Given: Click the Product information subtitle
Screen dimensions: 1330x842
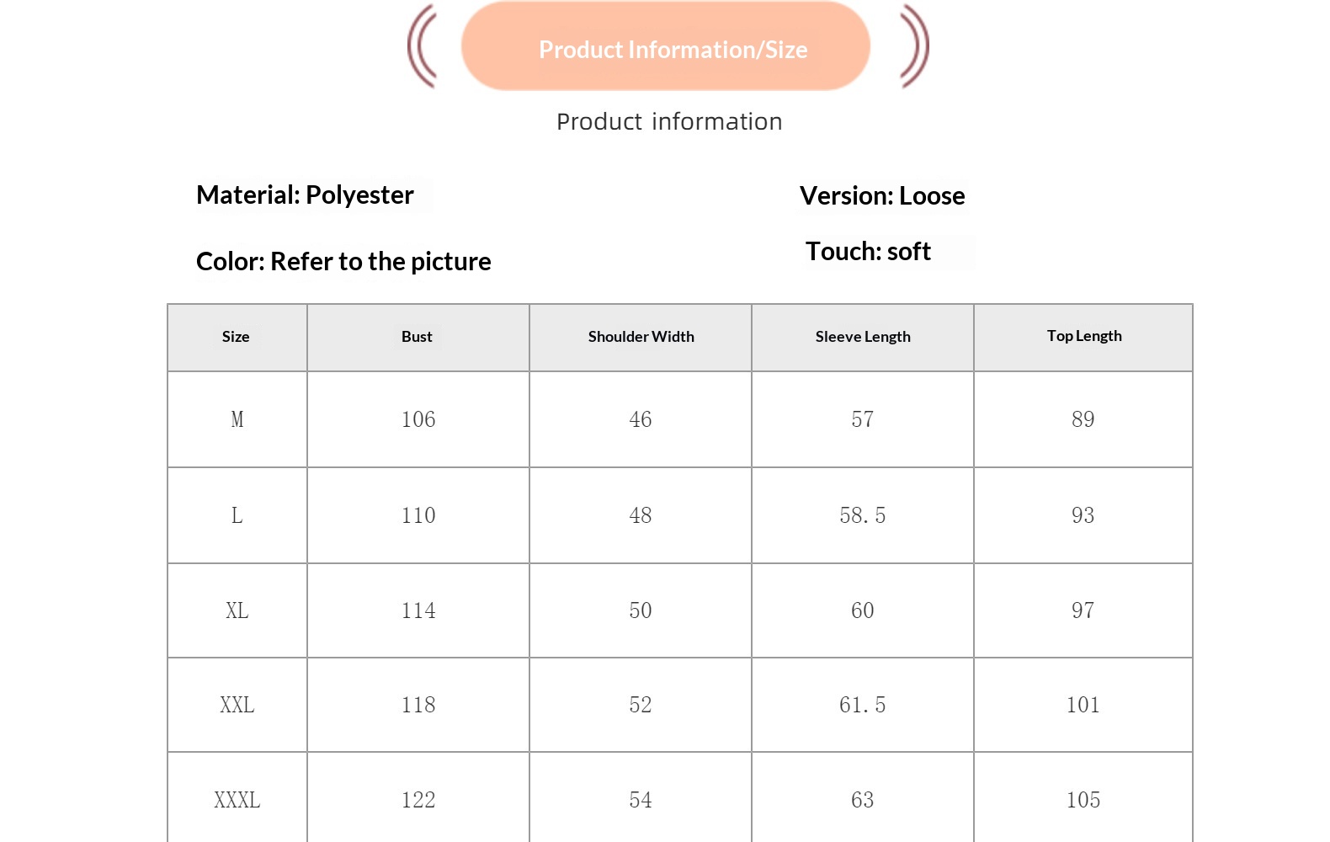Looking at the screenshot, I should 669,122.
